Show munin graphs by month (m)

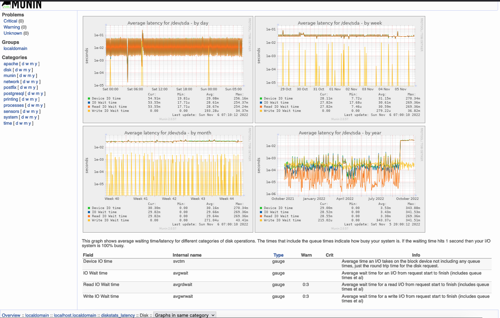[30, 76]
